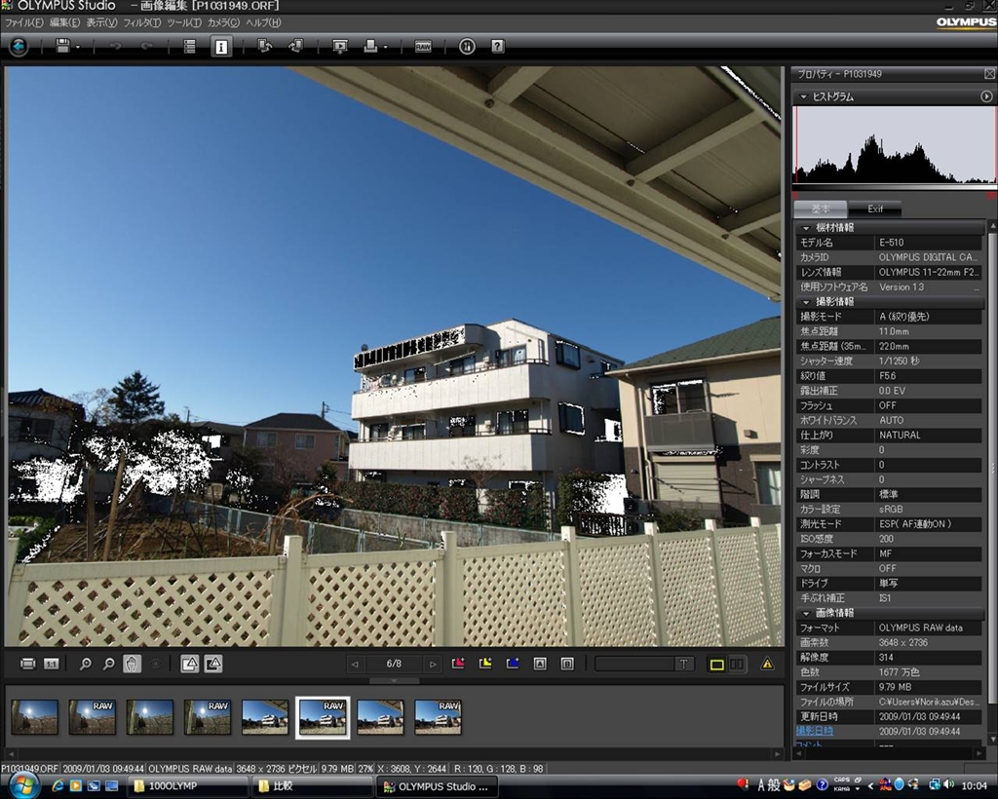
Task: Toggle the information panel button in toolbar
Action: pos(221,46)
